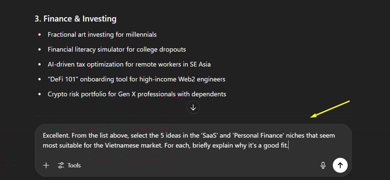Click the scroll-to-bottom down arrow button
Screen dimensions: 390x180
coord(193,108)
